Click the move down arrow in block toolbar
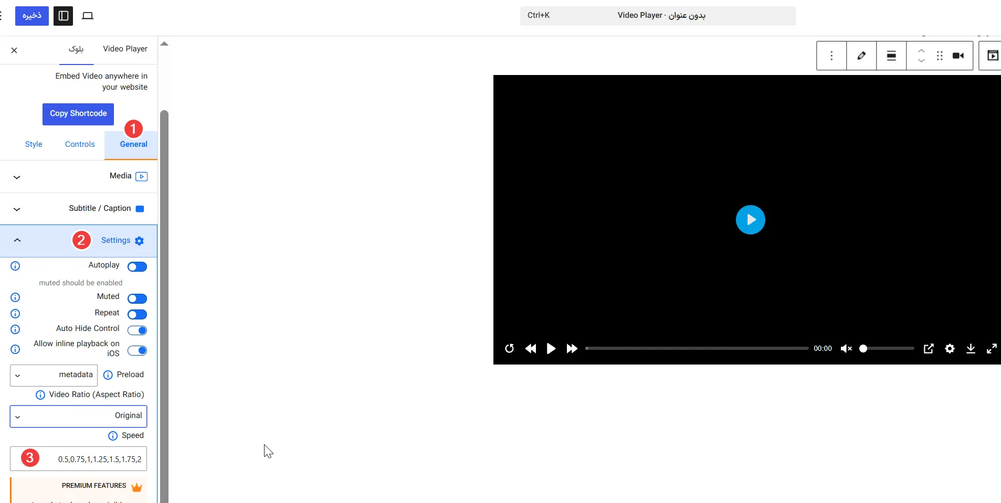 921,61
